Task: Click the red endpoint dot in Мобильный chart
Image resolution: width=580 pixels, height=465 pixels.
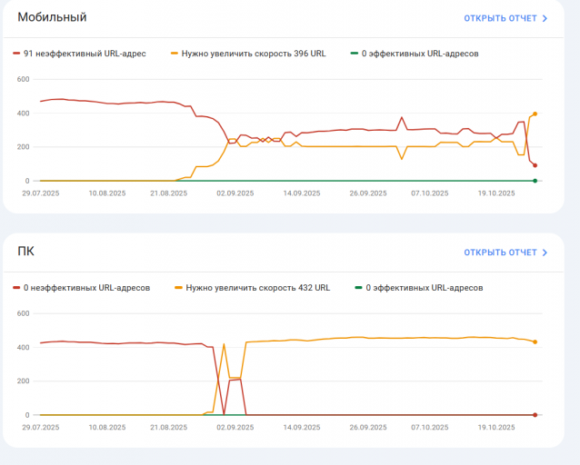Action: (x=535, y=165)
